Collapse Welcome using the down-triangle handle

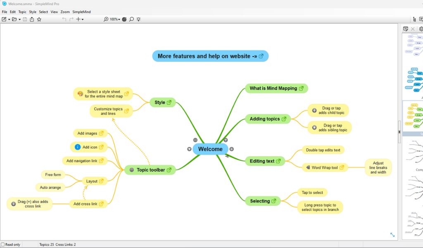pyautogui.click(x=189, y=149)
